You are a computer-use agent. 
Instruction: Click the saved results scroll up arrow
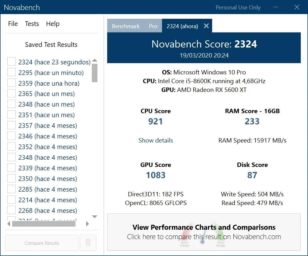pos(95,60)
